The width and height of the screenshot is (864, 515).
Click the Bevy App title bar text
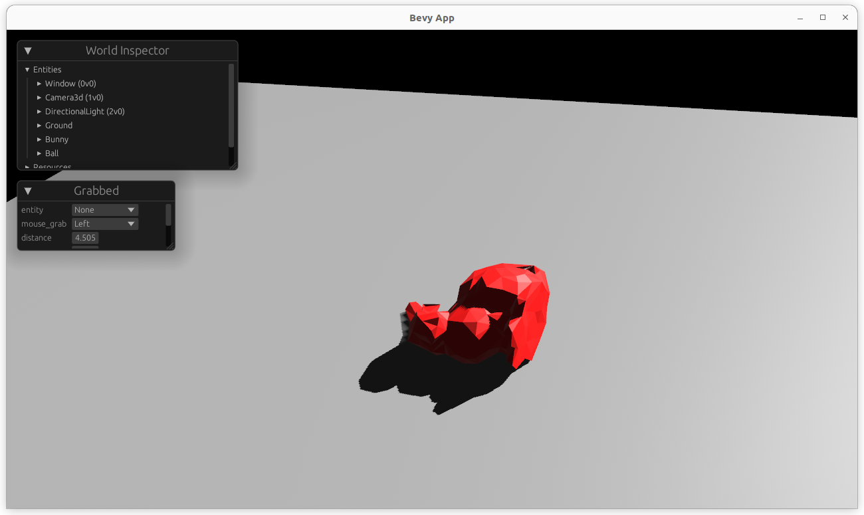pyautogui.click(x=432, y=18)
